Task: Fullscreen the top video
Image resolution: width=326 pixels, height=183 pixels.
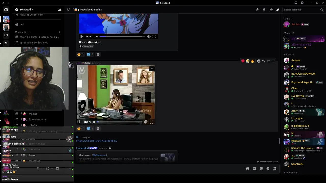Action: 154,36
